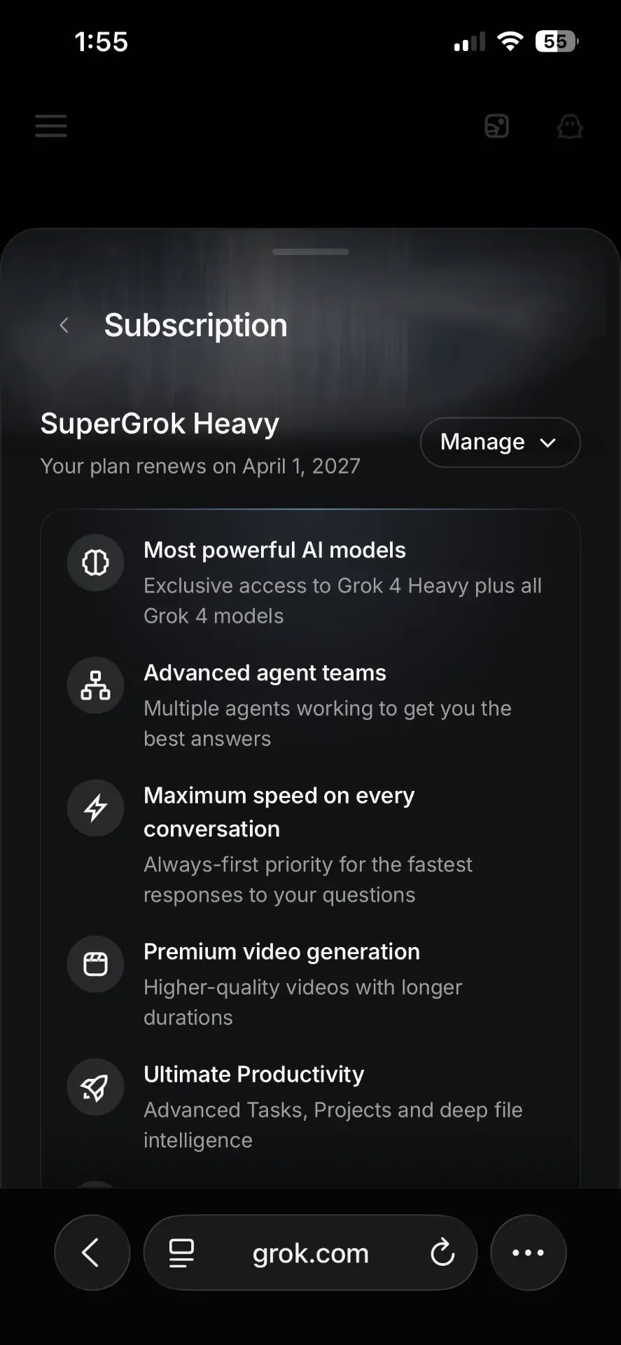Go back from Subscription page
Viewport: 621px width, 1345px height.
coord(64,325)
